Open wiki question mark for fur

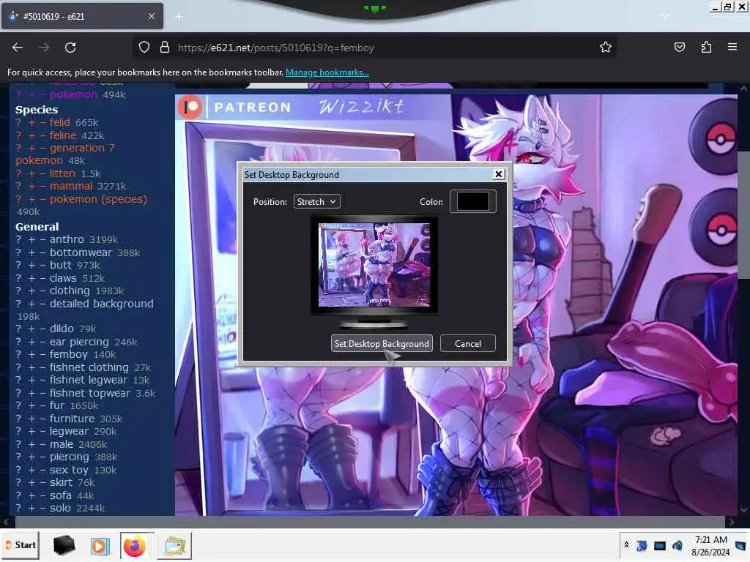tap(18, 405)
